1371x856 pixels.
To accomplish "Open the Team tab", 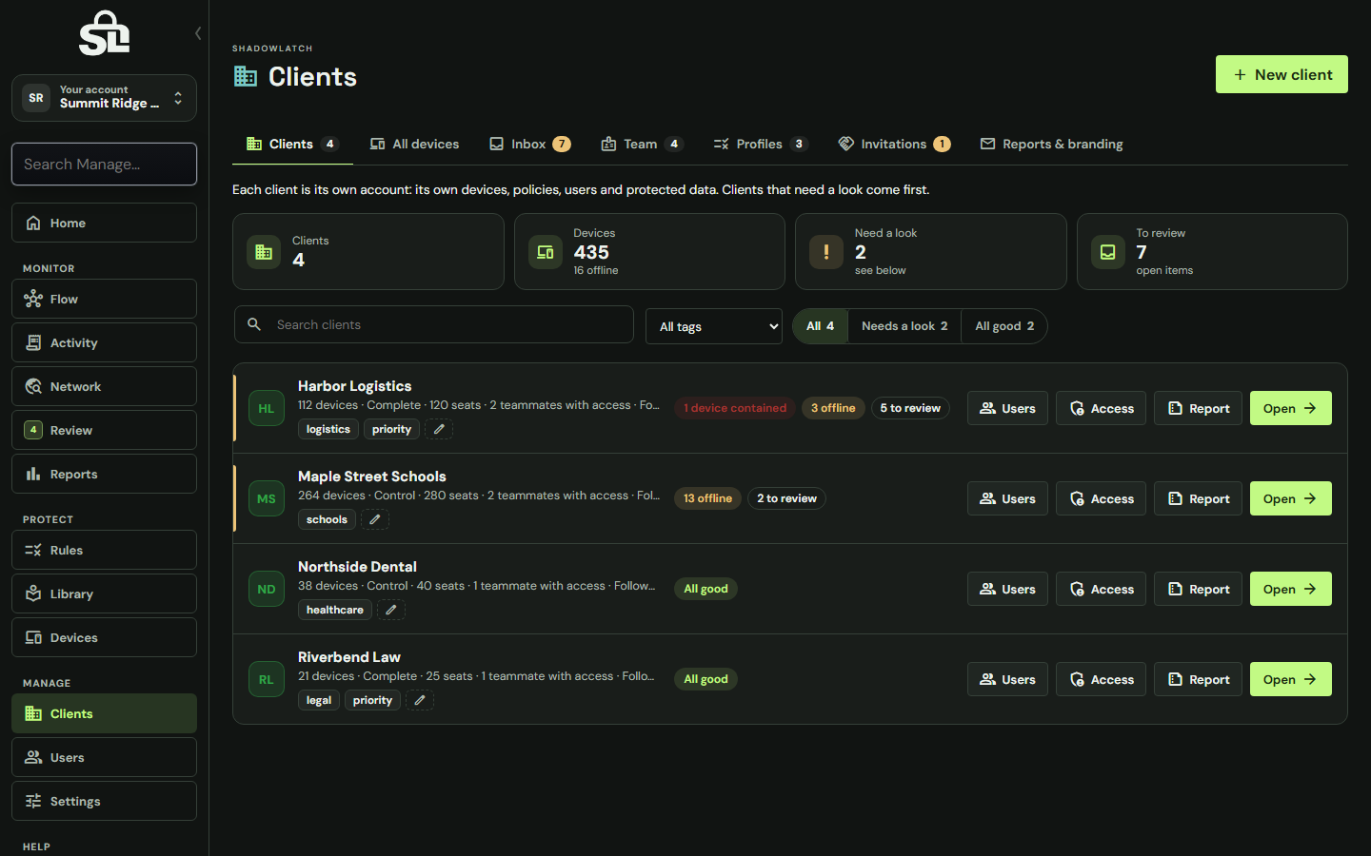I will click(643, 145).
